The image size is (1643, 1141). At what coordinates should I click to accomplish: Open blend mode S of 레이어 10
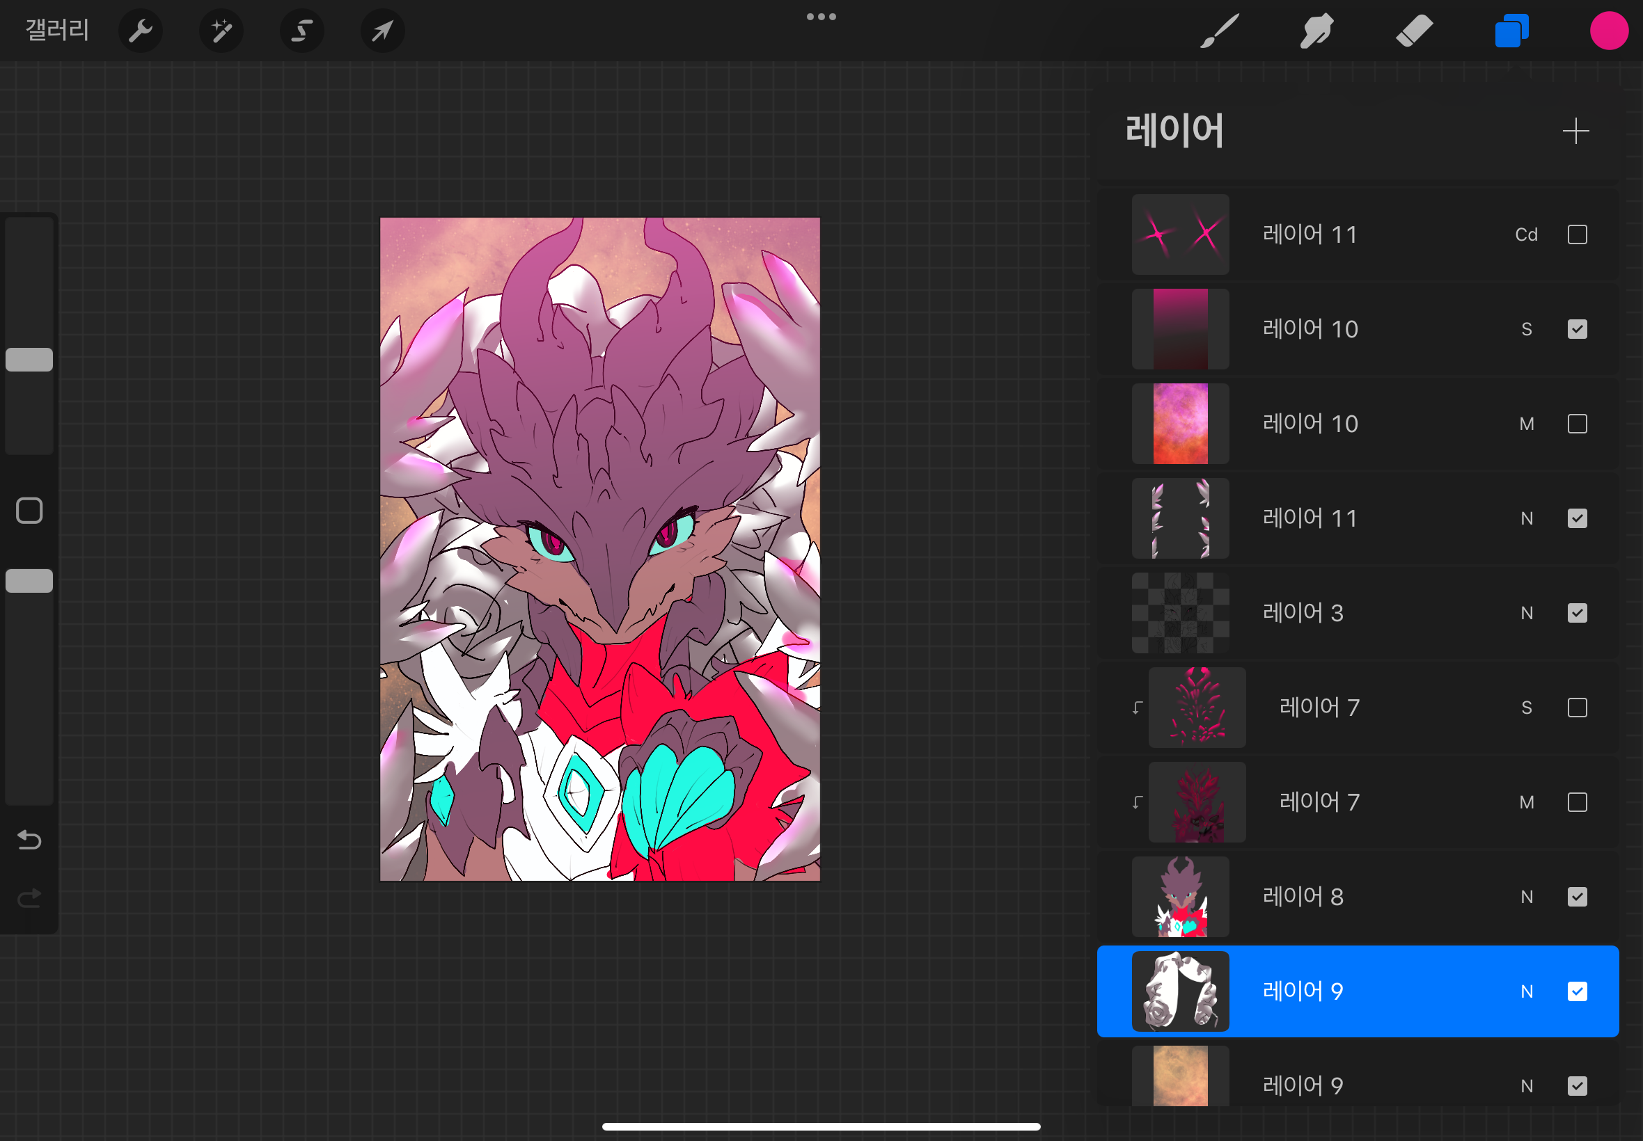[x=1527, y=330]
